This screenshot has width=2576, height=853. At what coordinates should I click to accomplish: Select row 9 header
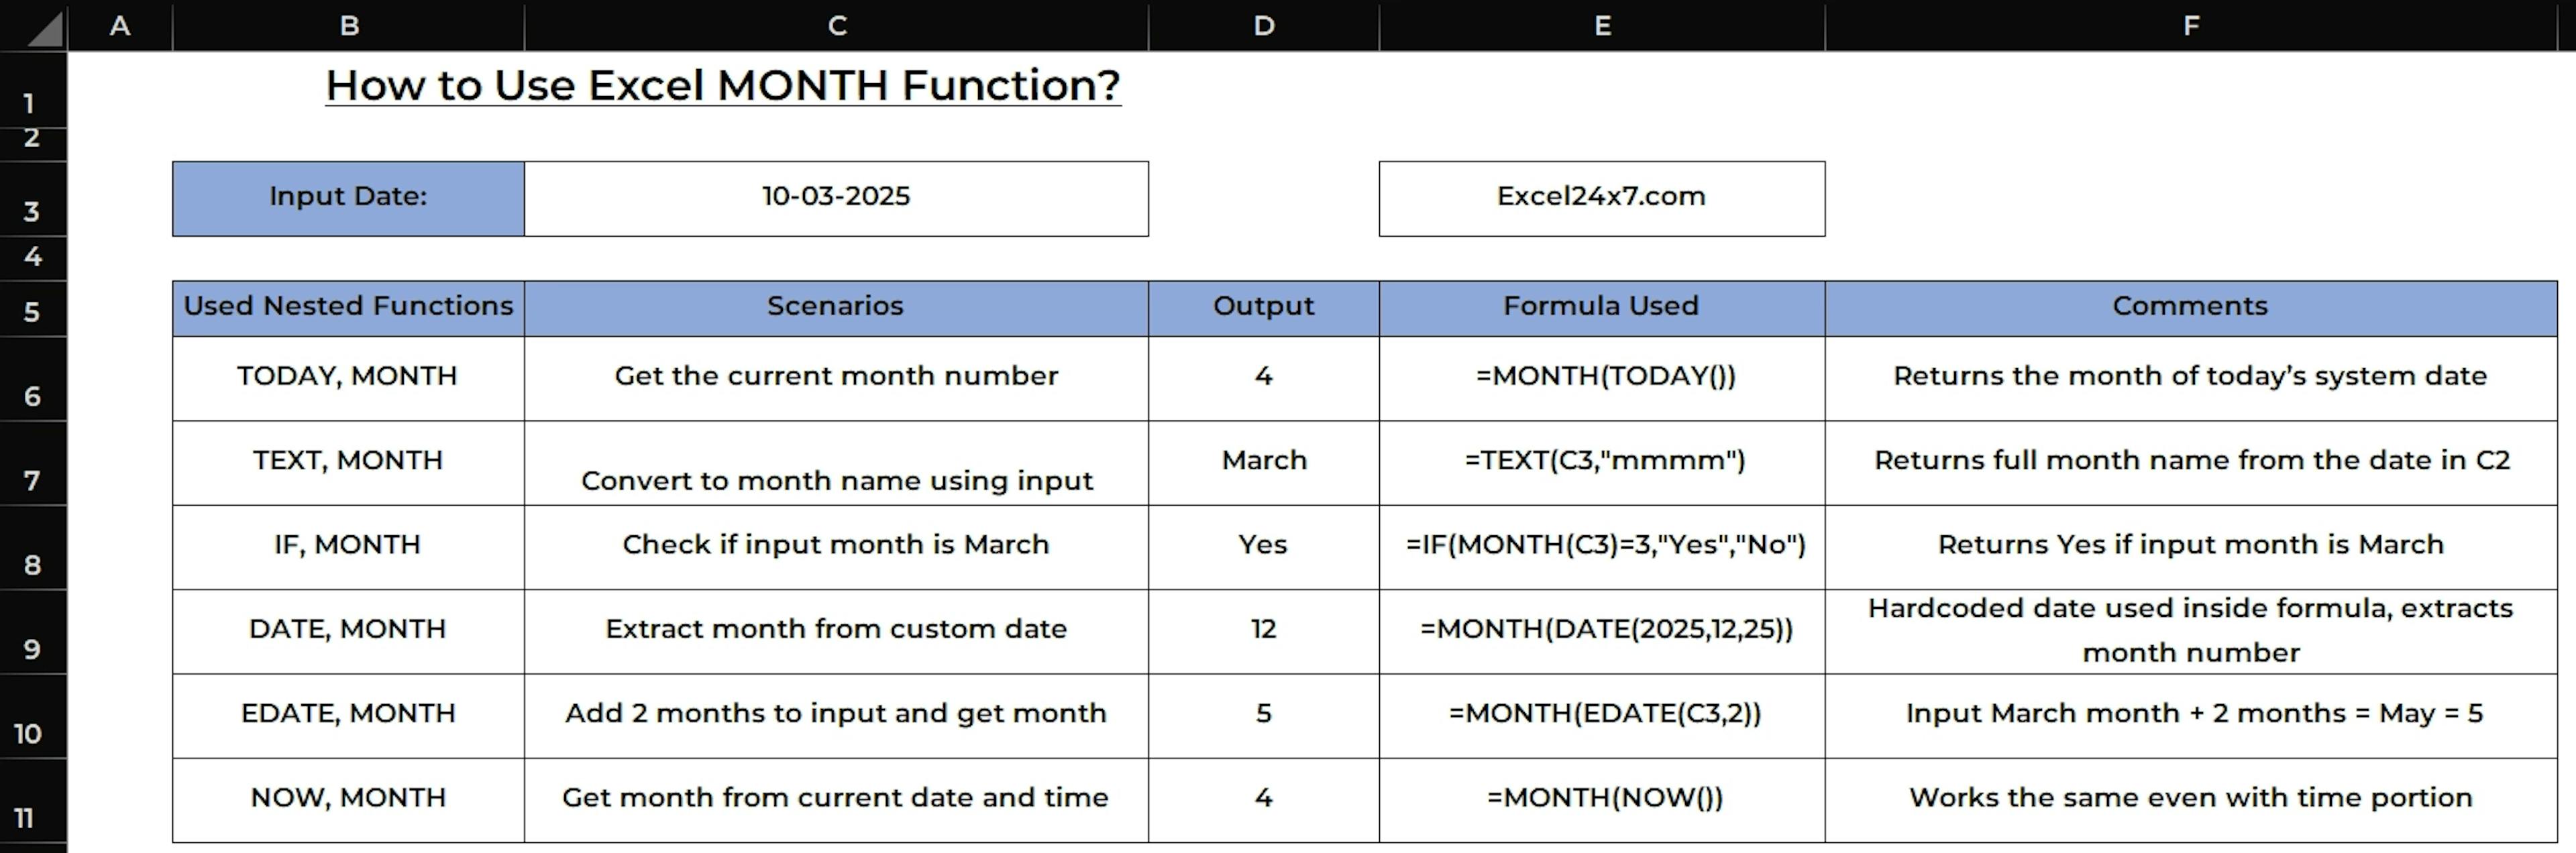32,649
